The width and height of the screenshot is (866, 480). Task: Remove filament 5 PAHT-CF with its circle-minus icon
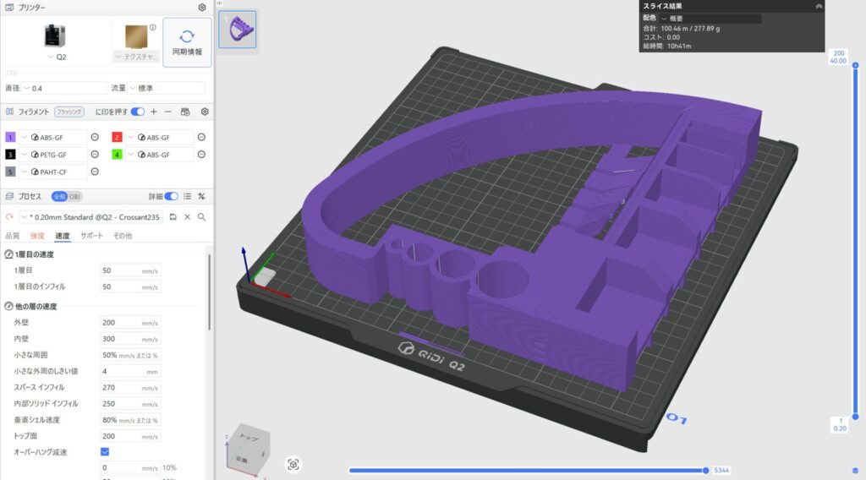95,172
